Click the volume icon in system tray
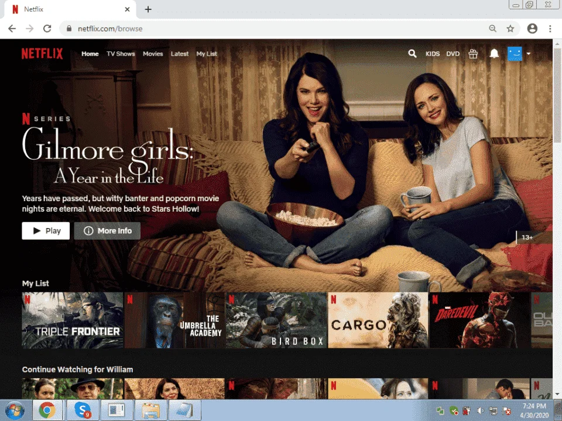The height and width of the screenshot is (421, 562). pos(480,410)
